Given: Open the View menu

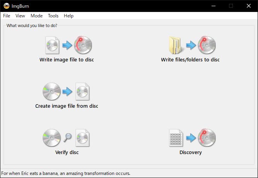Looking at the screenshot, I should click(x=20, y=16).
